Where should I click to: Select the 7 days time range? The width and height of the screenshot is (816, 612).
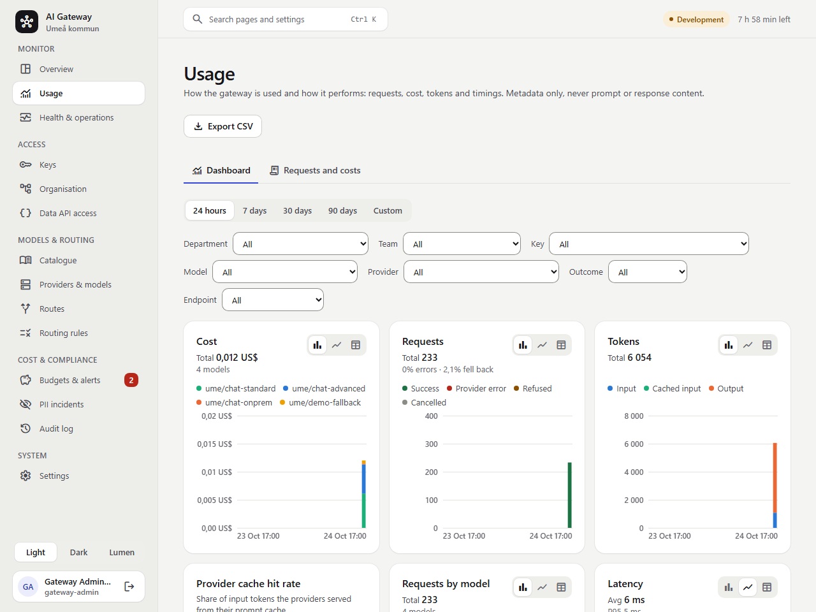[254, 210]
